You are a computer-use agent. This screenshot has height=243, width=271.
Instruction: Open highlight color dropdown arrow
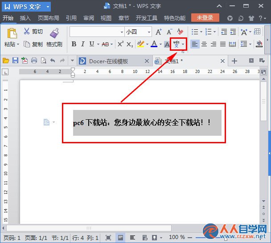click(147, 45)
